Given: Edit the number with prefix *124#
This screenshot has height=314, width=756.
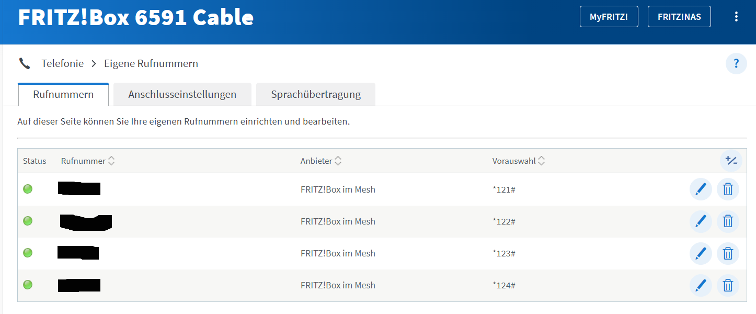Looking at the screenshot, I should click(701, 285).
